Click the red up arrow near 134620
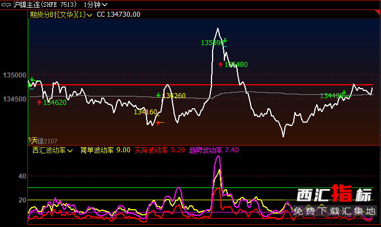This screenshot has width=381, height=227. pyautogui.click(x=39, y=102)
